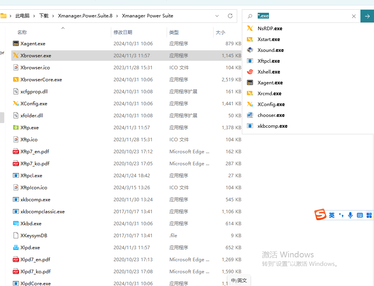
Task: Choose Xshell.exe search suggestion
Action: [308, 72]
